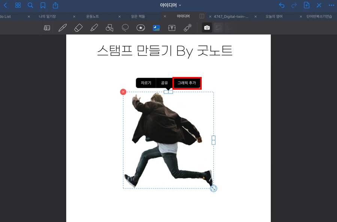Select the Shapes tool
Viewport: 337px width, 222px height.
point(109,28)
